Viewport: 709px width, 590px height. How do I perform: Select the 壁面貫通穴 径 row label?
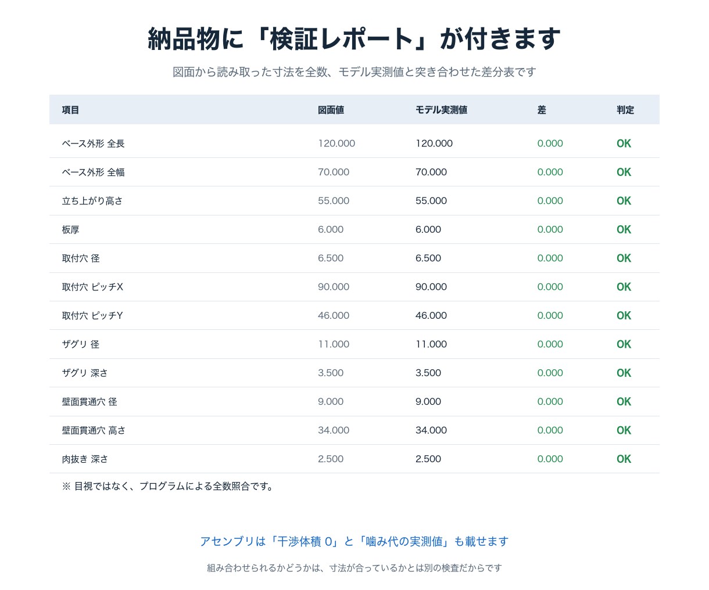pyautogui.click(x=89, y=401)
